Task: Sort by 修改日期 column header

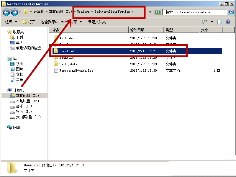Action: pos(137,30)
